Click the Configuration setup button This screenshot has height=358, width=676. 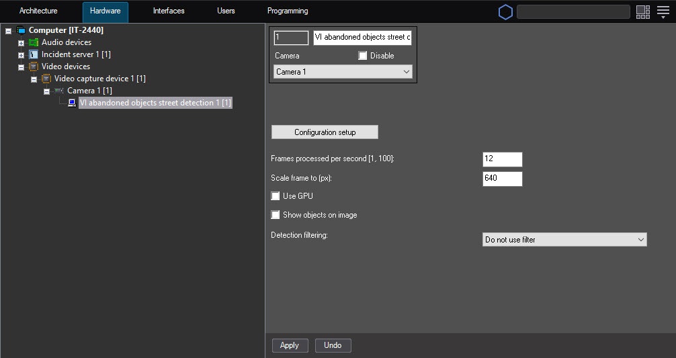(325, 132)
